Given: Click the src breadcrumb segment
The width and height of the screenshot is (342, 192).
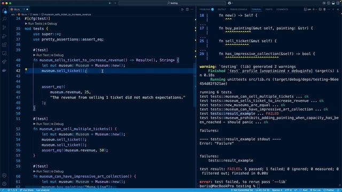Looking at the screenshot, I should 13,14.
